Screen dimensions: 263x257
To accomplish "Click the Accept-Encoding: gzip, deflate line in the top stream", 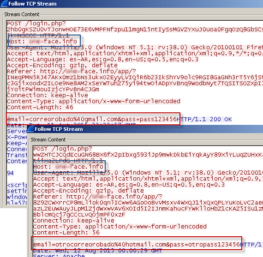I will tap(62, 65).
